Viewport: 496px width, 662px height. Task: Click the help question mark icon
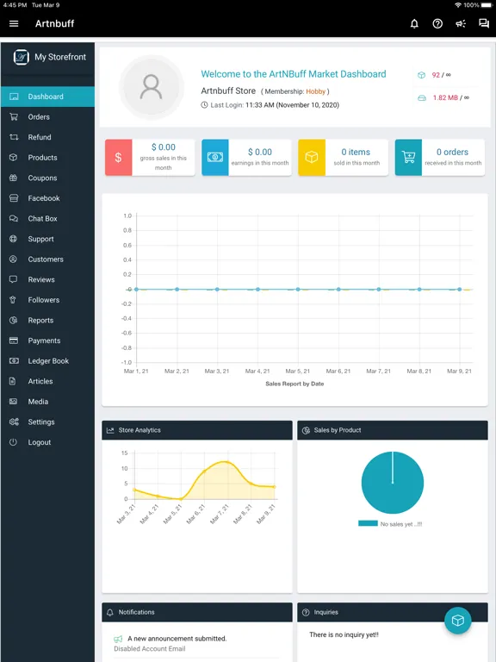tap(437, 23)
